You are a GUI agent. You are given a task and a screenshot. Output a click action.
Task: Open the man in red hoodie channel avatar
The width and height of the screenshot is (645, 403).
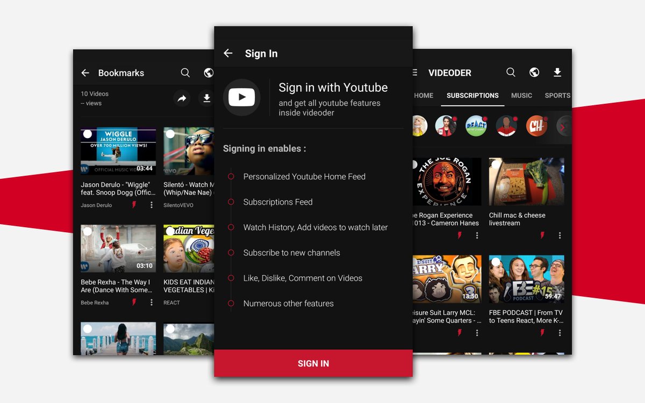pyautogui.click(x=506, y=126)
